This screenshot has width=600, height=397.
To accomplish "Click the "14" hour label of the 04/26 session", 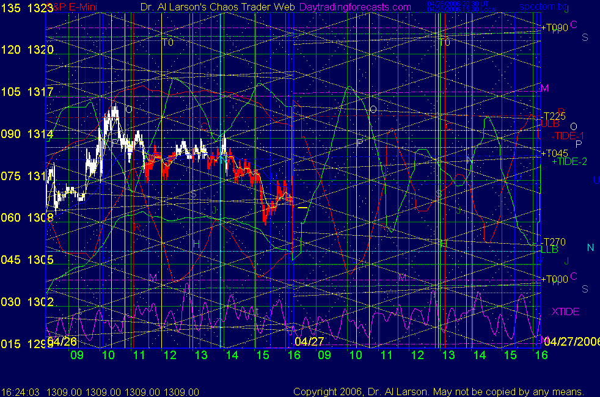I will click(x=232, y=355).
